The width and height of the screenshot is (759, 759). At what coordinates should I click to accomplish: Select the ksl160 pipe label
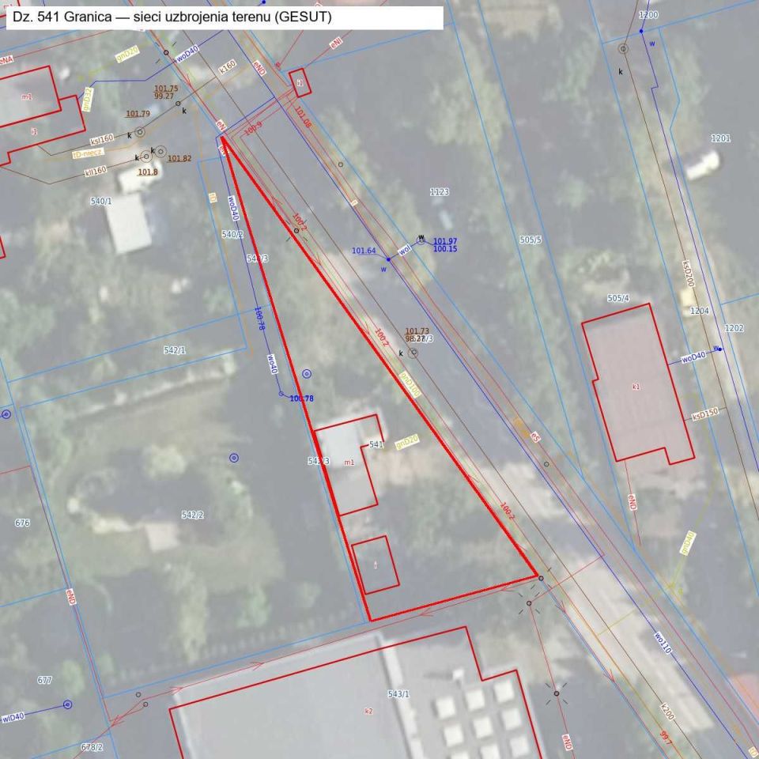[102, 140]
